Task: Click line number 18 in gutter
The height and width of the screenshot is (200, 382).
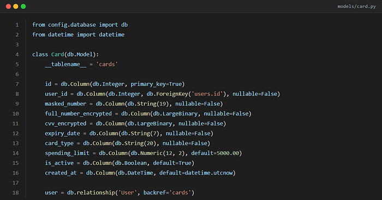Action: [x=16, y=192]
